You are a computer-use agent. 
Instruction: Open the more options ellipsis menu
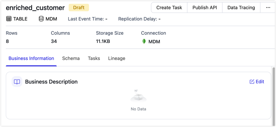click(x=268, y=7)
